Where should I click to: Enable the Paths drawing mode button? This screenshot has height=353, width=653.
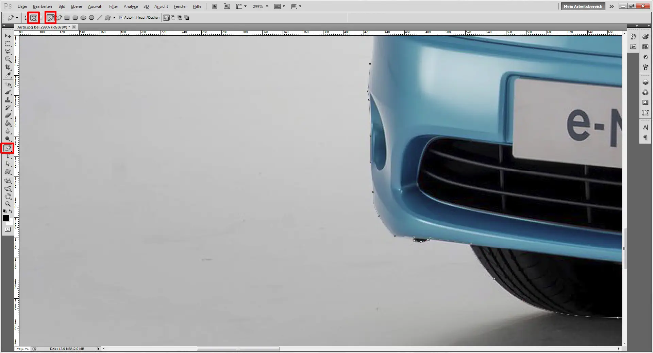(33, 18)
